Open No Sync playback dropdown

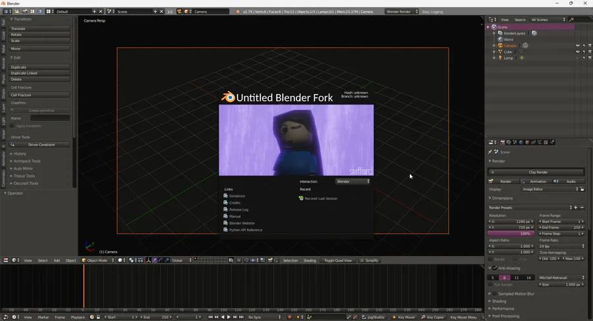click(x=264, y=317)
